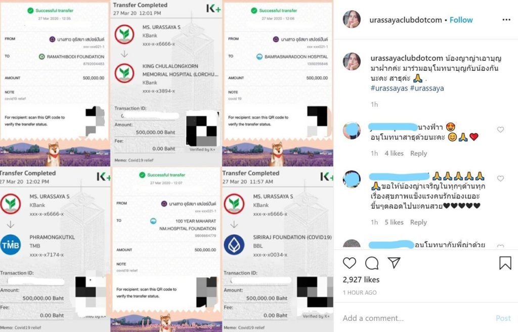
Task: View the 2,927 likes list
Action: (x=361, y=279)
